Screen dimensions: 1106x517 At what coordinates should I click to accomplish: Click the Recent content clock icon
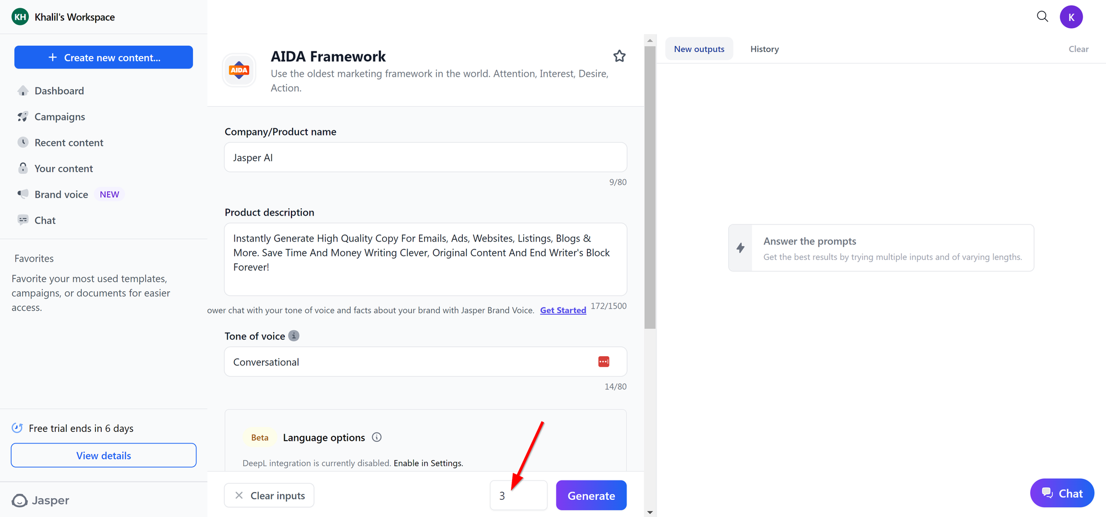point(23,143)
